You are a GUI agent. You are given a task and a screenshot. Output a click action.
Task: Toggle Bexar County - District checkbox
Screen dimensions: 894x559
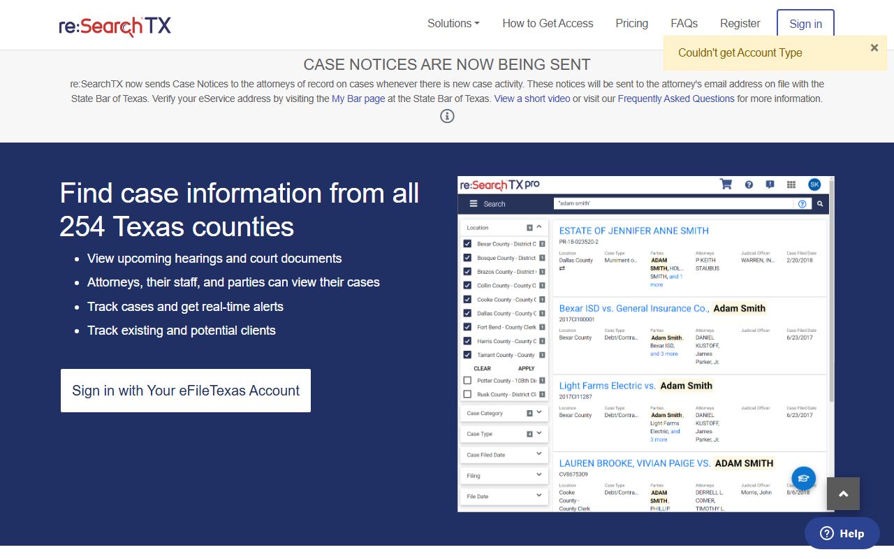point(468,244)
